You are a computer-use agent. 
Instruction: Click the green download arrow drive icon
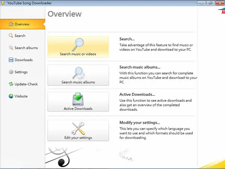pos(78,99)
